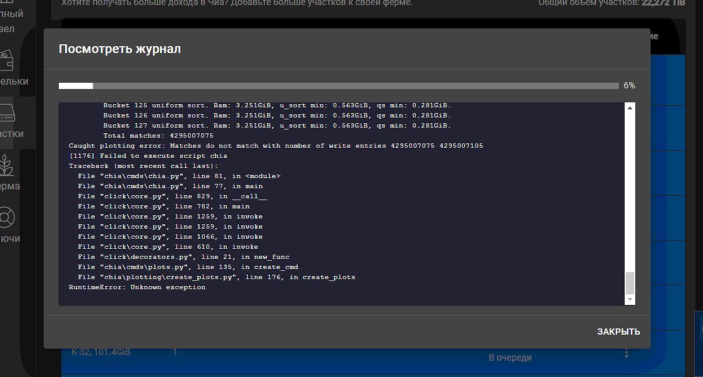Select the Bucket 125 uniform sort line
The height and width of the screenshot is (377, 703).
pos(277,105)
